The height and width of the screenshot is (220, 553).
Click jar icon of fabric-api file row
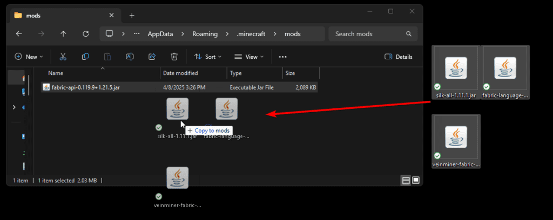tap(46, 87)
